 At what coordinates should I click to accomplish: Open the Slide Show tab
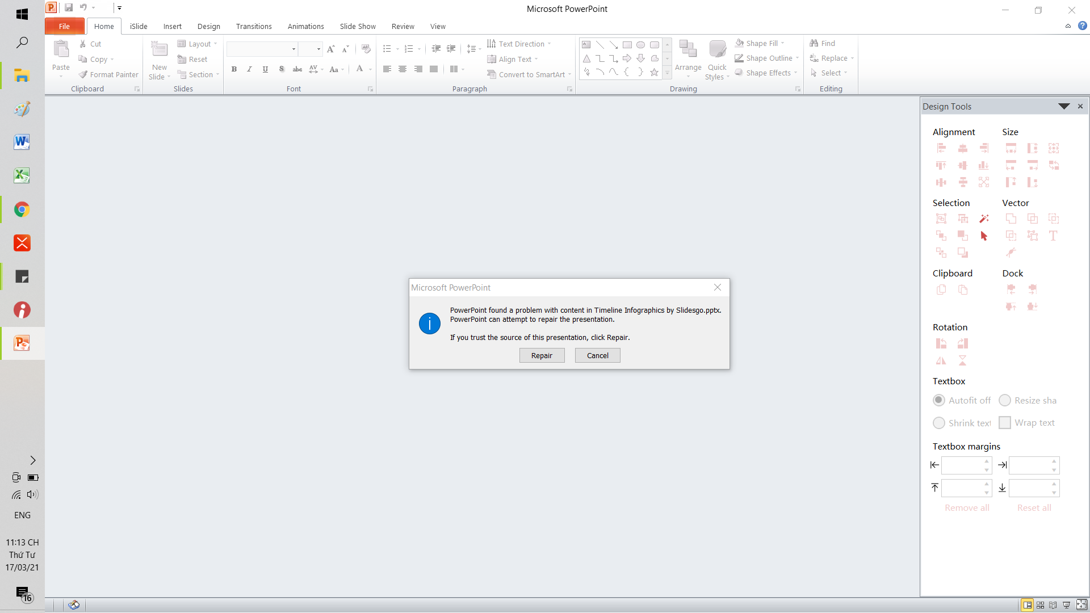[358, 26]
